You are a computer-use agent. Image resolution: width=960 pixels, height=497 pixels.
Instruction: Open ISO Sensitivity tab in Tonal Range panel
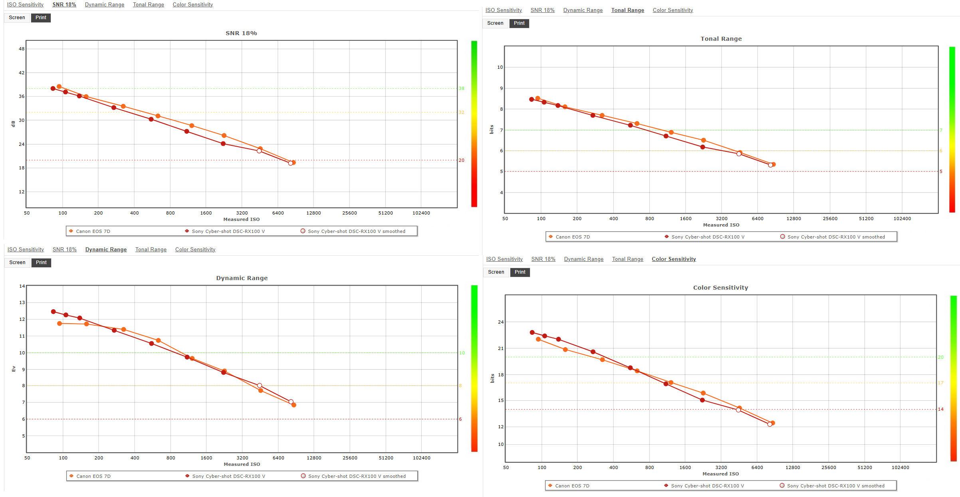504,10
